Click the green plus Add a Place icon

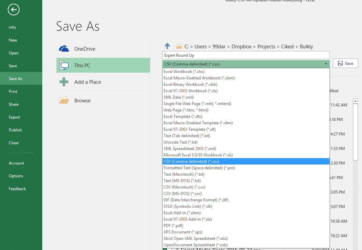[64, 82]
